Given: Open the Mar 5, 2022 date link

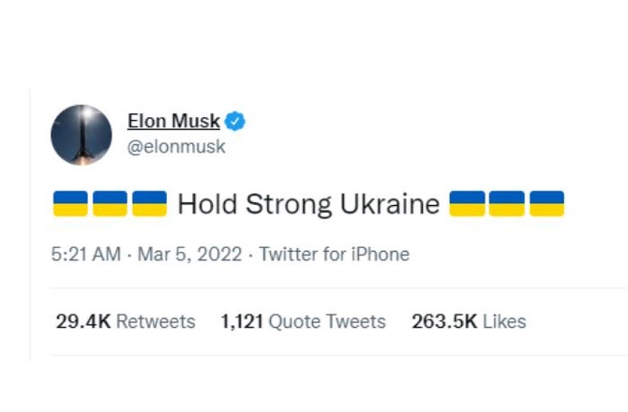Looking at the screenshot, I should [x=190, y=255].
